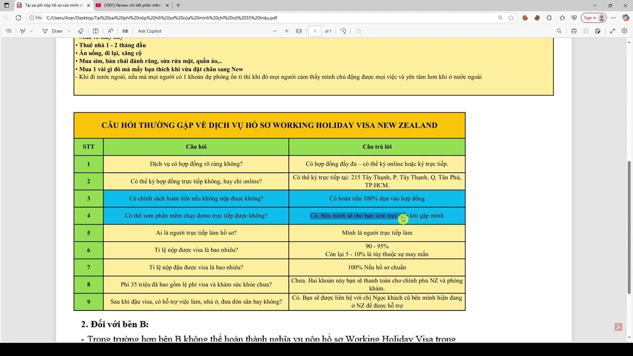This screenshot has height=356, width=633.
Task: Click '100% Nếu hồ sơ chuẩn' answer
Action: [x=377, y=267]
